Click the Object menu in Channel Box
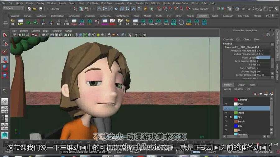The height and width of the screenshot is (157, 280). (247, 39)
